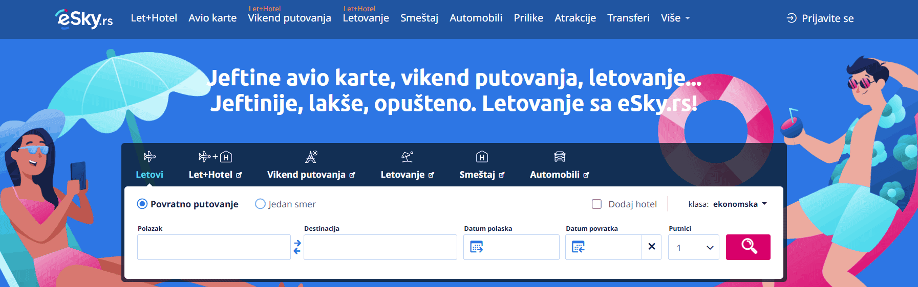Clear return date with X icon

[x=652, y=247]
